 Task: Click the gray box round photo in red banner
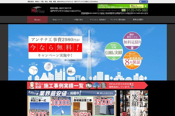pyautogui.click(x=103, y=86)
